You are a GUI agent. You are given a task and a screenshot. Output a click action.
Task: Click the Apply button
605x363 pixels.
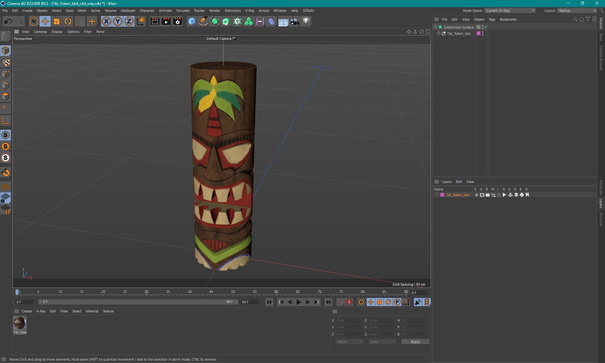[x=415, y=342]
